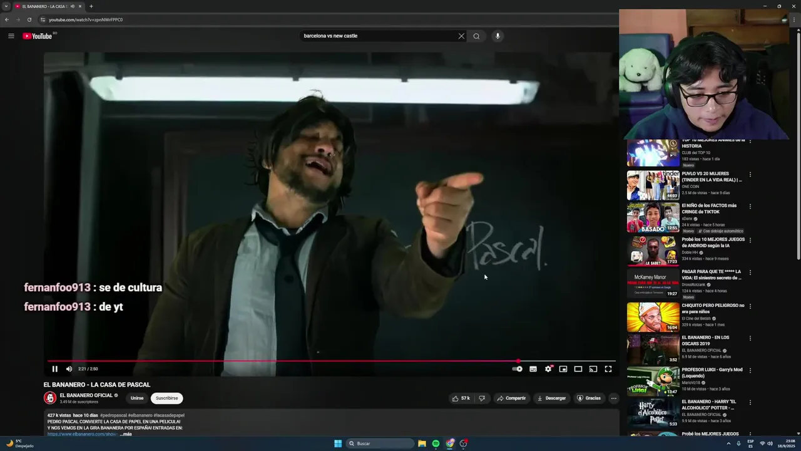Open 'HARRY EL ALCOHOLICO POTTER' video title
Screen dimensions: 801x451
click(709, 405)
